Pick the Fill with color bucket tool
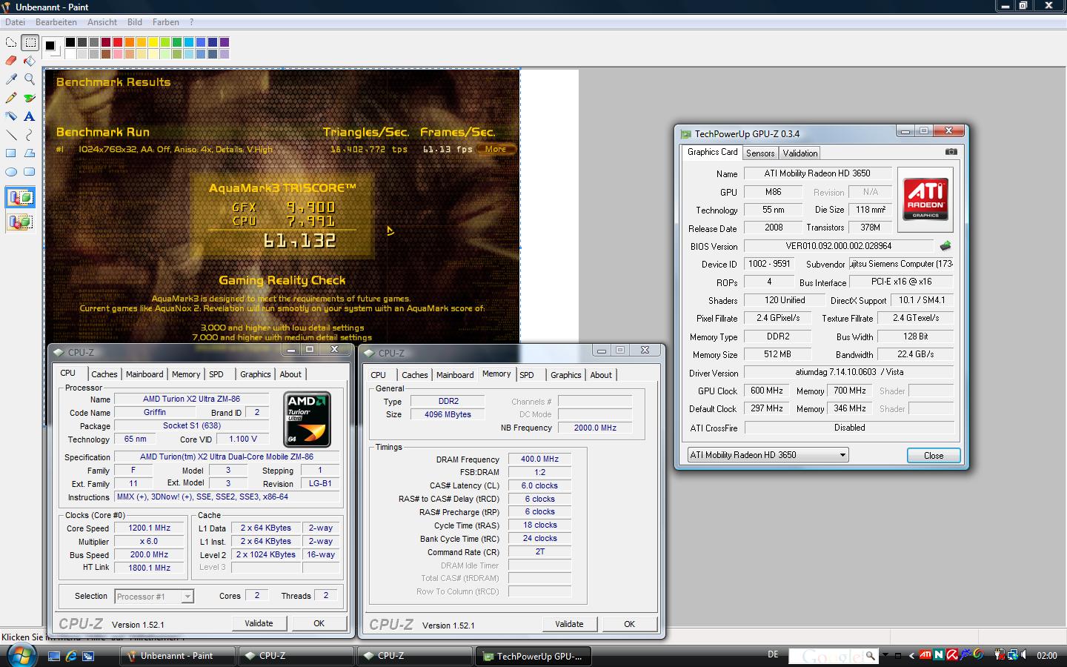The image size is (1067, 667). 30,61
